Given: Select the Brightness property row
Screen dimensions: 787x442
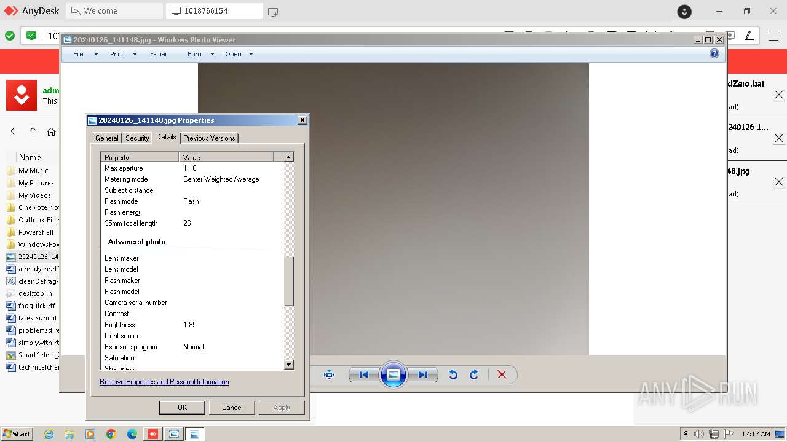Looking at the screenshot, I should click(x=192, y=325).
